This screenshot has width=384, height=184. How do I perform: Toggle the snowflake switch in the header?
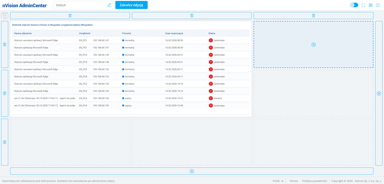(354, 5)
